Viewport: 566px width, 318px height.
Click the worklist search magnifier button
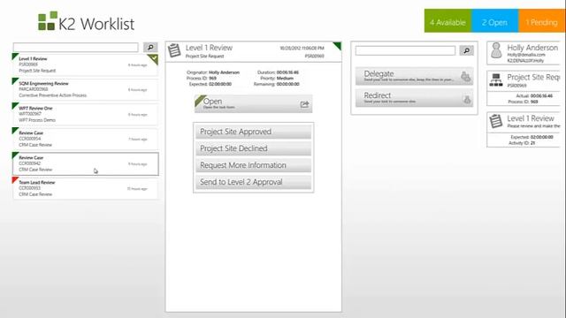point(150,47)
